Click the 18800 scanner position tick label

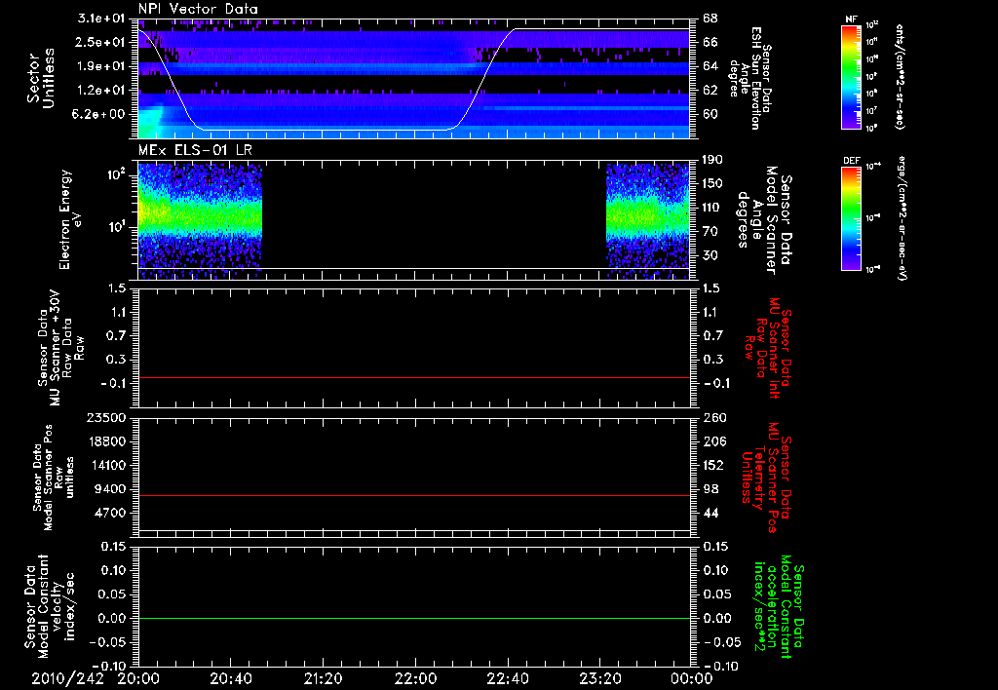(108, 441)
